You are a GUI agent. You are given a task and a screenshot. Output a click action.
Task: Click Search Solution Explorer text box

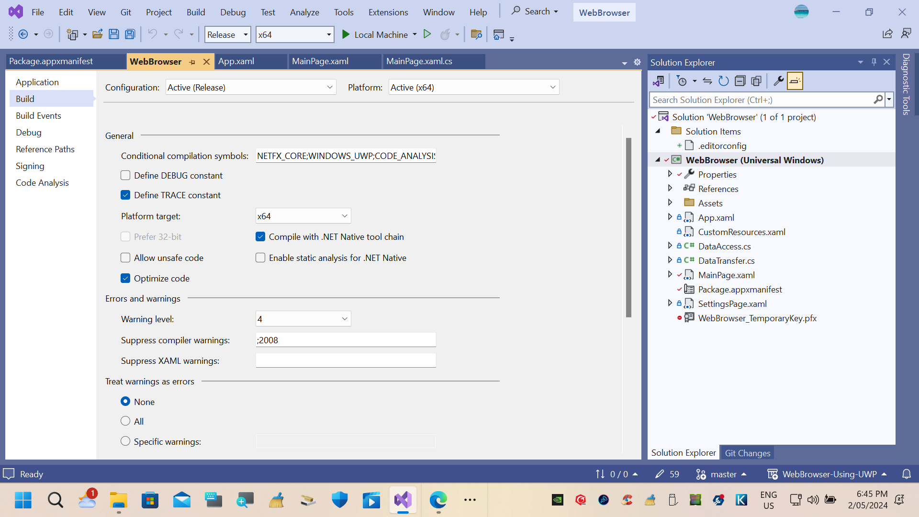click(x=761, y=100)
